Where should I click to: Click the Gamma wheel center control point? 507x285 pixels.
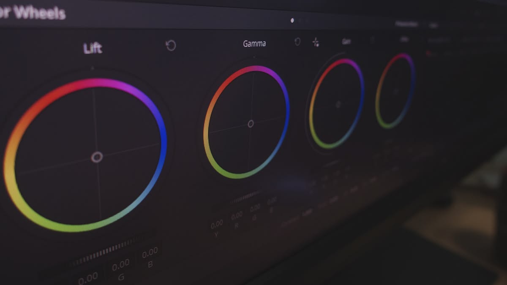click(251, 124)
